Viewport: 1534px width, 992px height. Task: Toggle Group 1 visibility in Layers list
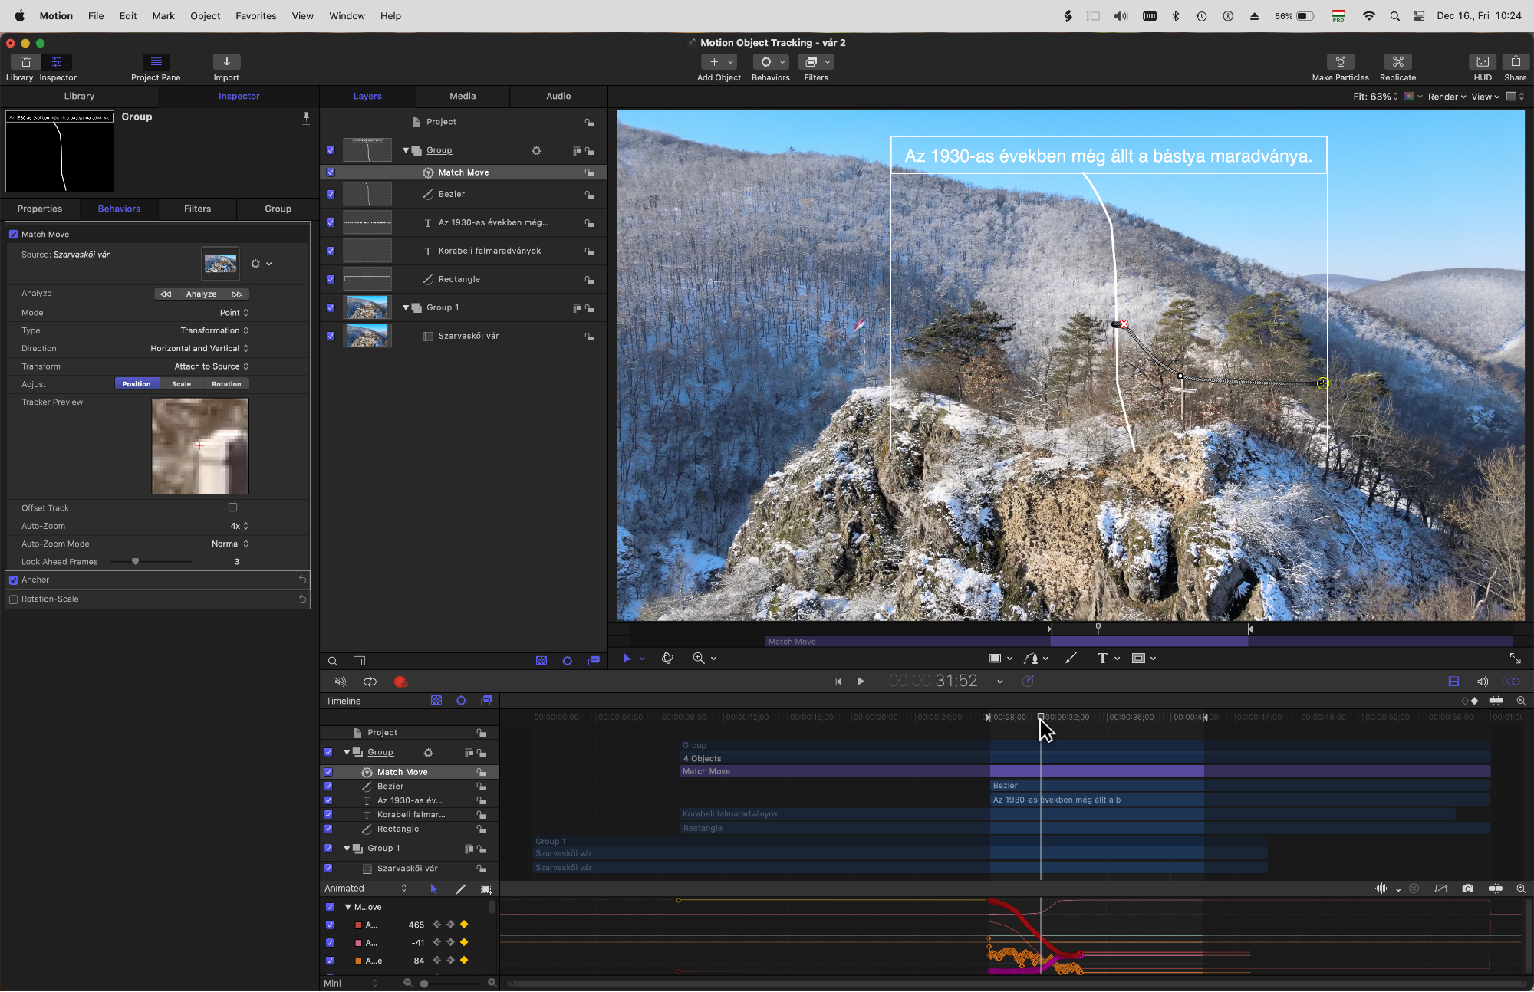(x=331, y=308)
